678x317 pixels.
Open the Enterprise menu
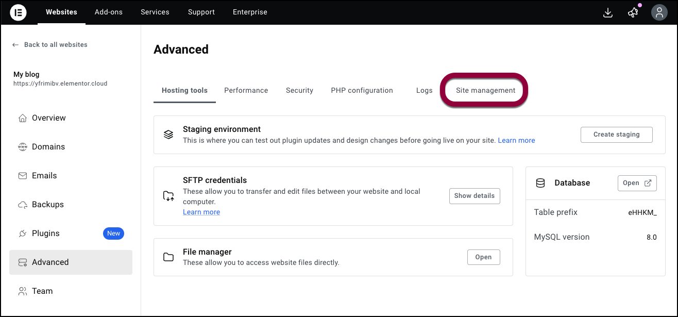coord(250,12)
